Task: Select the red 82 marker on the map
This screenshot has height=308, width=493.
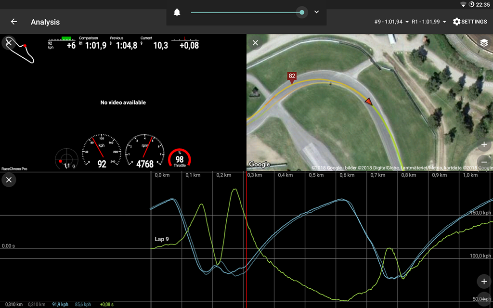Action: [292, 77]
